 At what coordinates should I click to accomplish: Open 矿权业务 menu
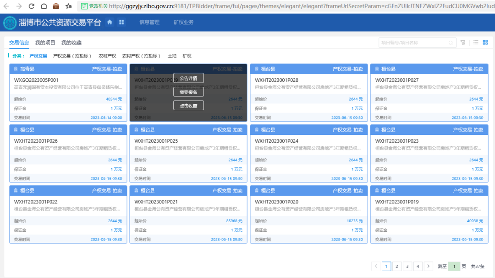pyautogui.click(x=183, y=22)
